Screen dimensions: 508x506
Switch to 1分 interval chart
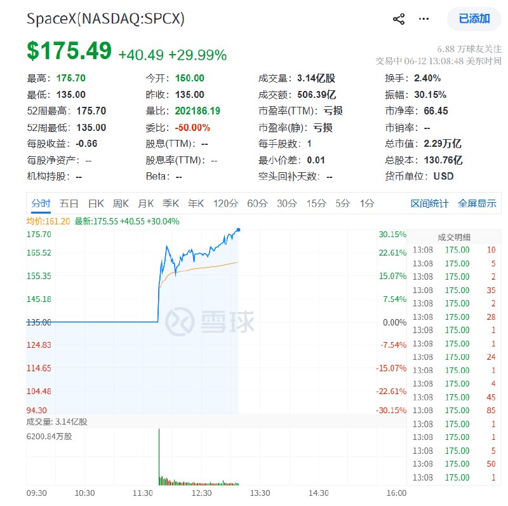[367, 203]
